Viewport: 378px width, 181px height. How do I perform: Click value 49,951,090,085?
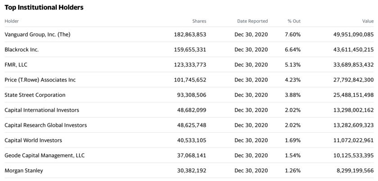click(353, 35)
